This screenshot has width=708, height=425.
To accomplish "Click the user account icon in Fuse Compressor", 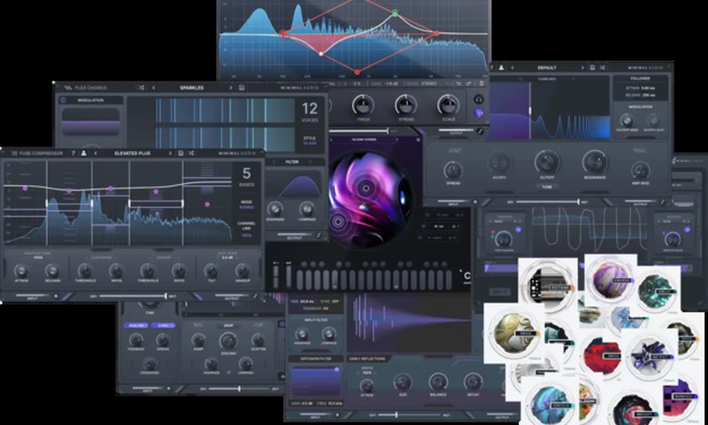I will coord(84,153).
